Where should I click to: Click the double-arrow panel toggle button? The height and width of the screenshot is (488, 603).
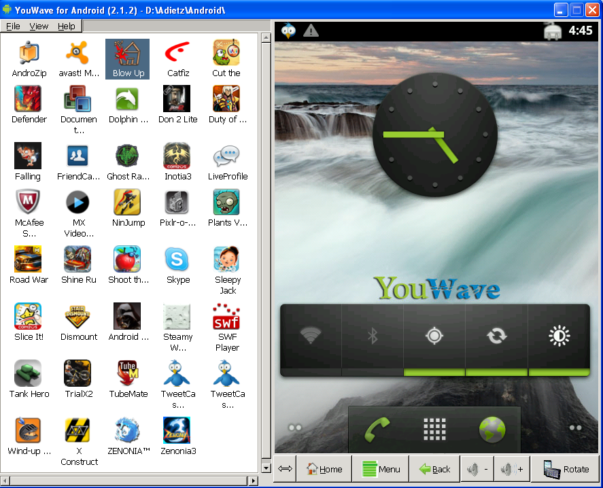click(x=285, y=469)
